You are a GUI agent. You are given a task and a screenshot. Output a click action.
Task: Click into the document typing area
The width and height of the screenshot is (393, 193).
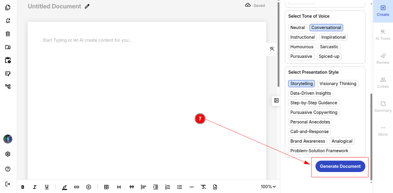tap(147, 90)
